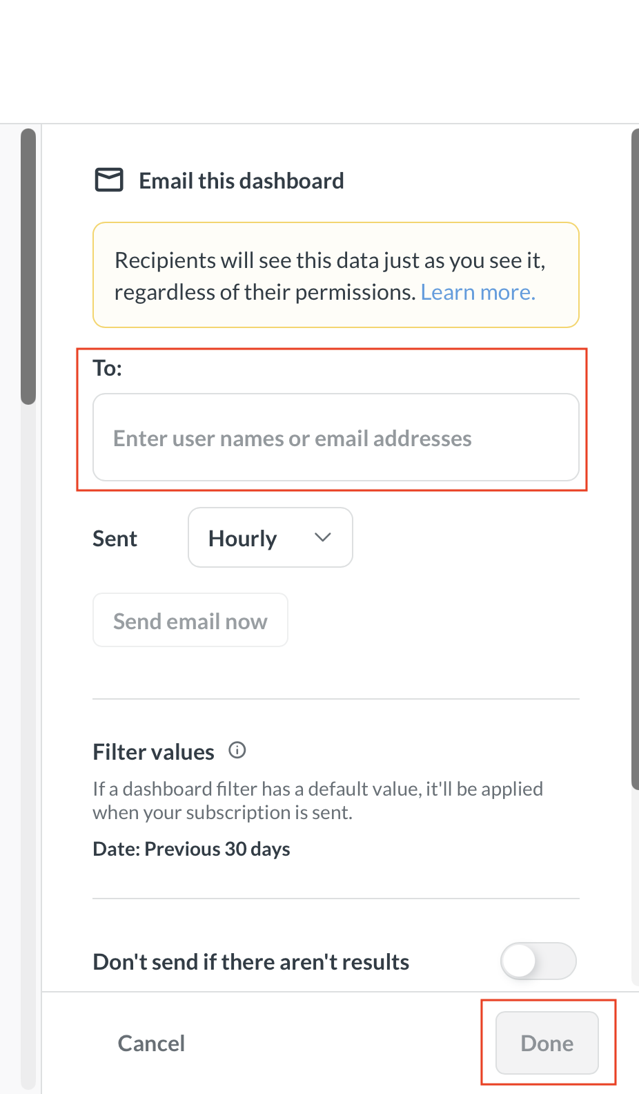Select the Date: Previous 30 days filter text
The image size is (639, 1094).
[x=191, y=849]
